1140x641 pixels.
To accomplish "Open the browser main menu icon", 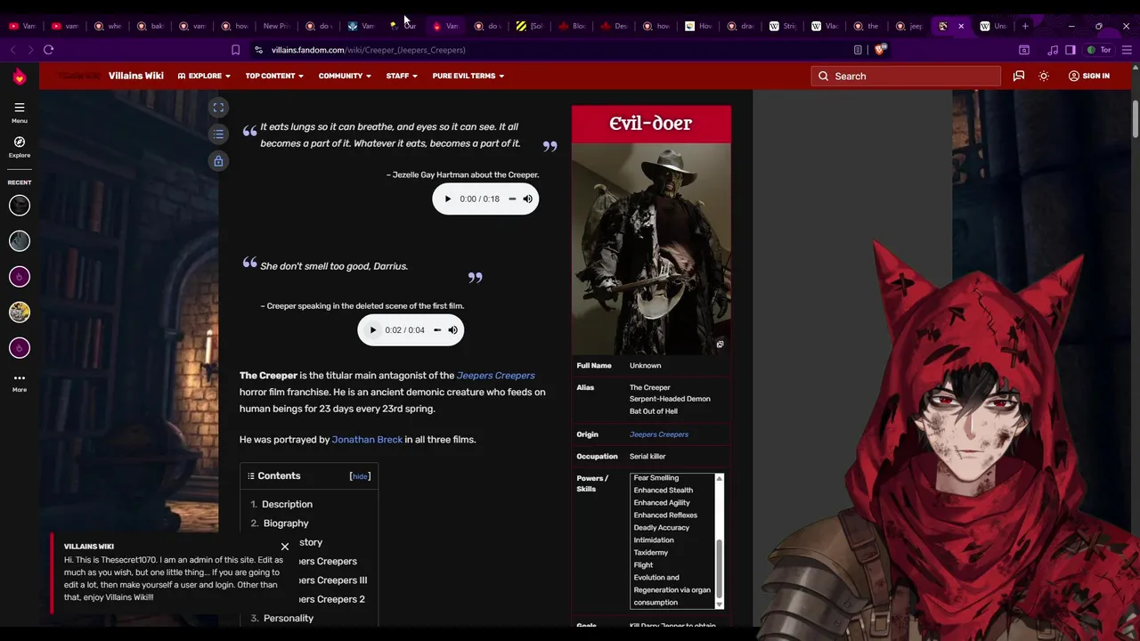I will [x=1128, y=50].
